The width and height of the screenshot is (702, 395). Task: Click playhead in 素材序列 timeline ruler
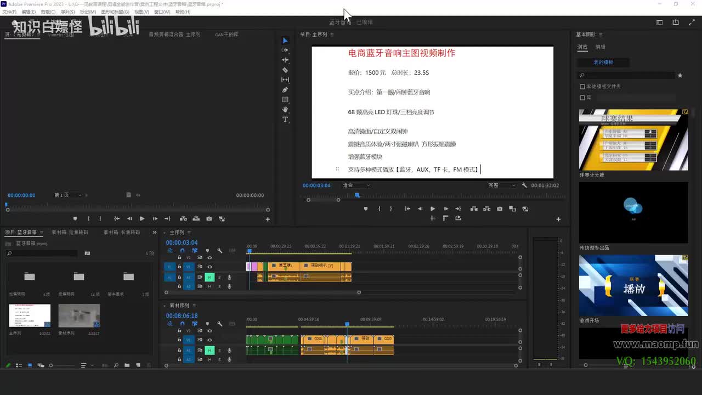click(347, 325)
